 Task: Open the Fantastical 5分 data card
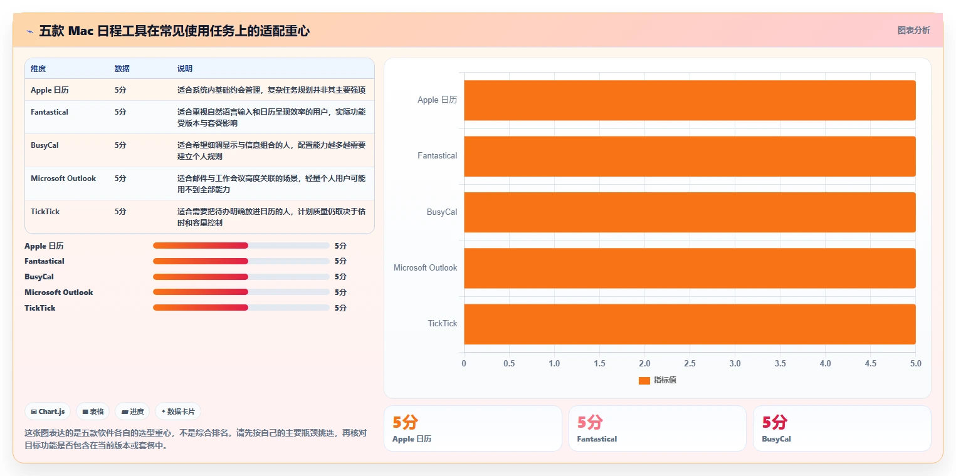point(658,428)
